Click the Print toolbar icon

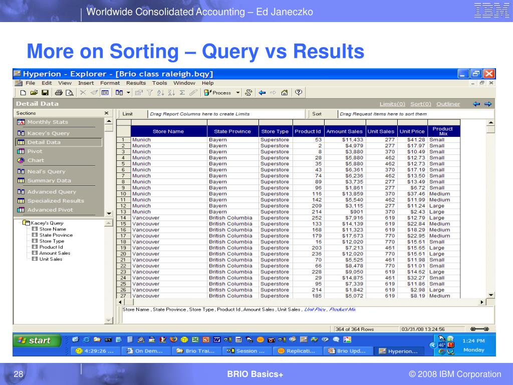coord(59,93)
